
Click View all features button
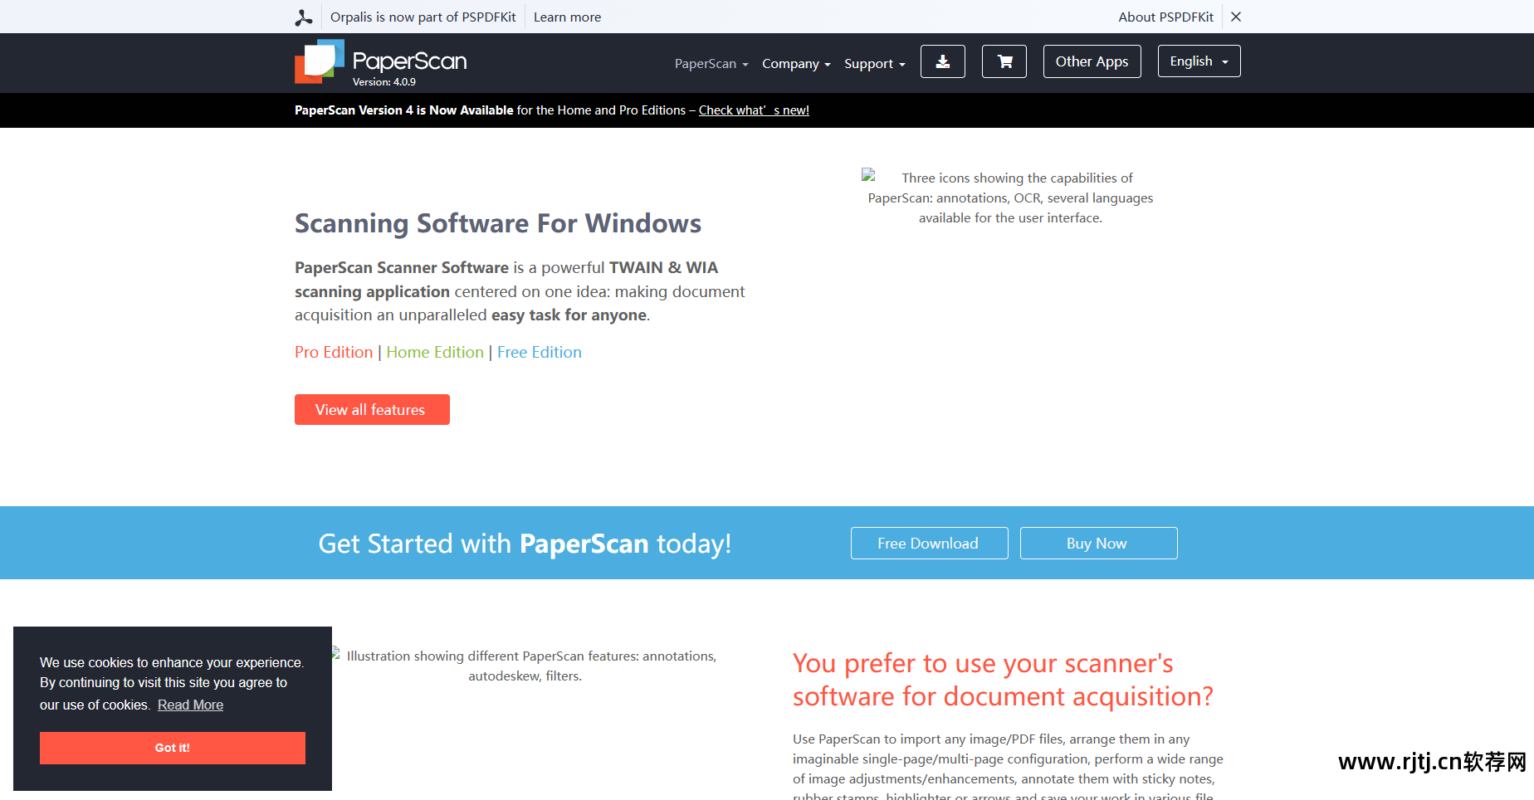tap(372, 410)
